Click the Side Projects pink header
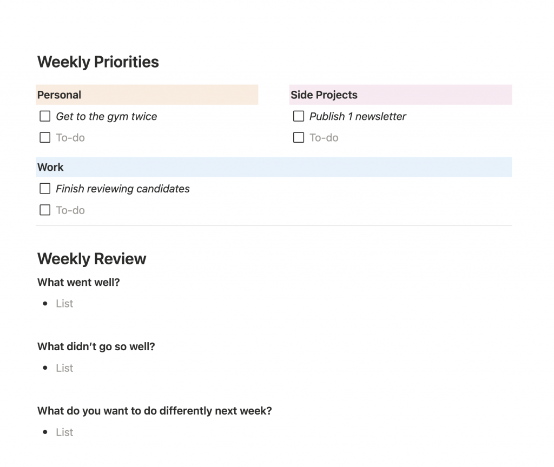554x467 pixels. pos(401,95)
